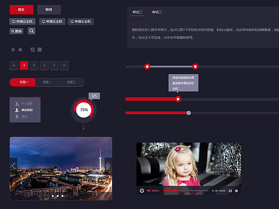
Task: Select the solid grey radio button
Action: pos(20,50)
